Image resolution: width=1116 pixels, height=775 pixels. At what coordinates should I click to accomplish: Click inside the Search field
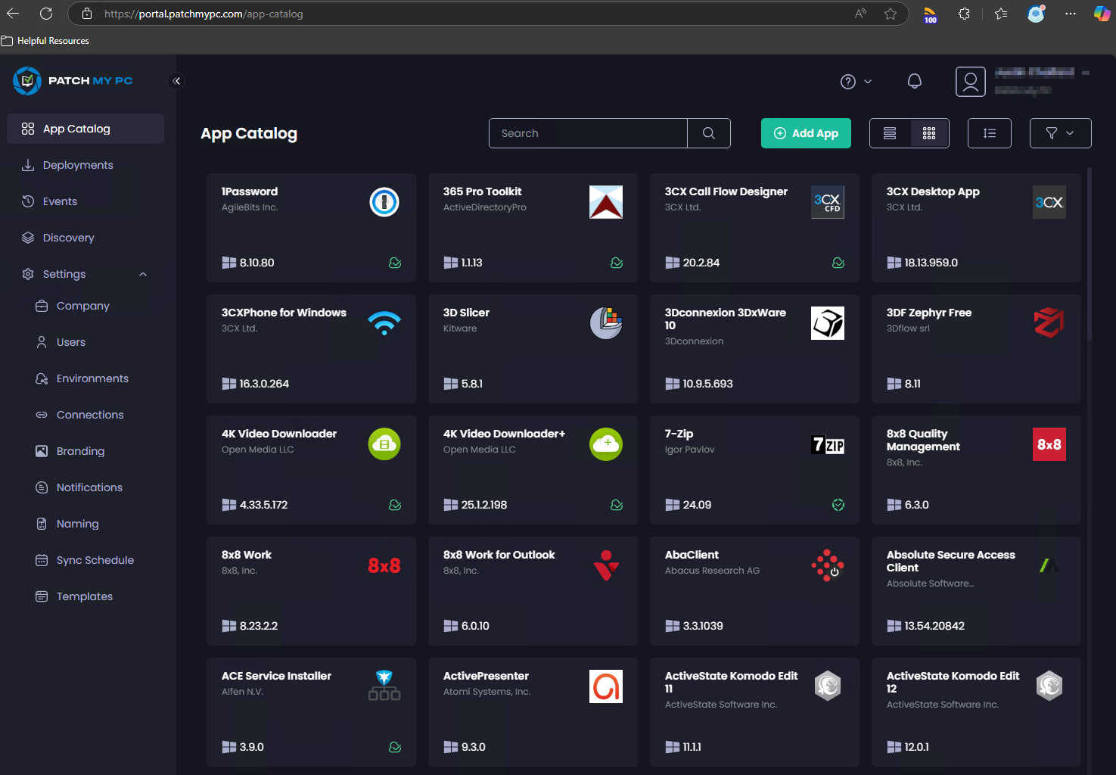pyautogui.click(x=588, y=132)
